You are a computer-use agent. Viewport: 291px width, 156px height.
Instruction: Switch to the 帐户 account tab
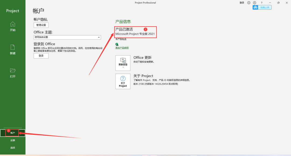pos(12,133)
